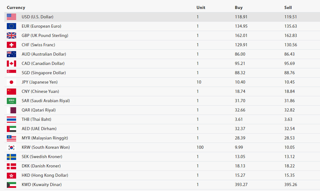Click the Buy column header

[238, 7]
